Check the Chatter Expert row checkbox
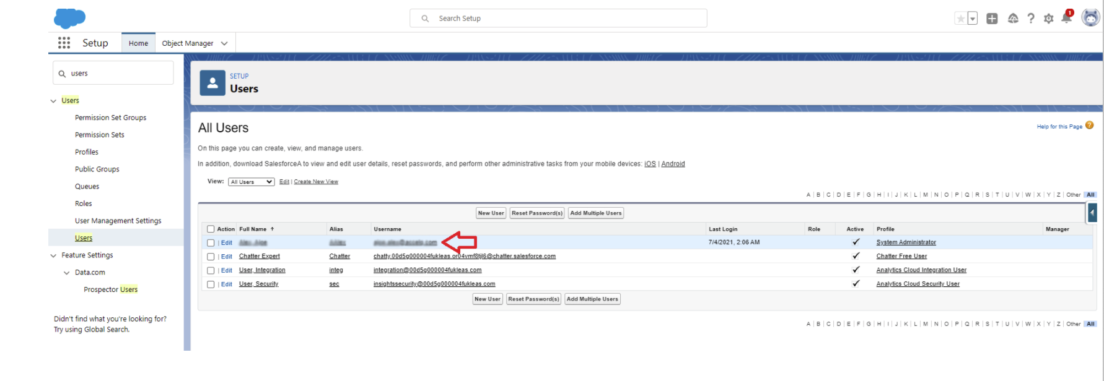The height and width of the screenshot is (381, 1104). (211, 257)
